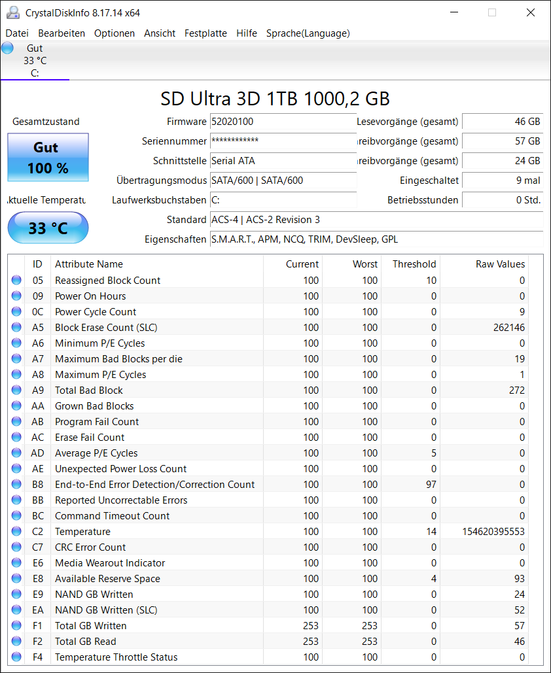Click the Total Bad Block value 272
This screenshot has height=673, width=551.
point(516,390)
